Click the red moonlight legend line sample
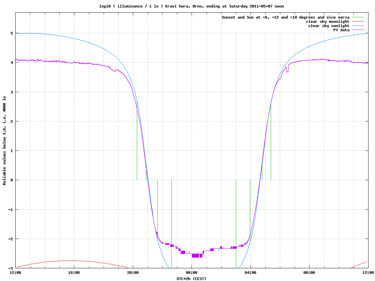 [x=358, y=21]
